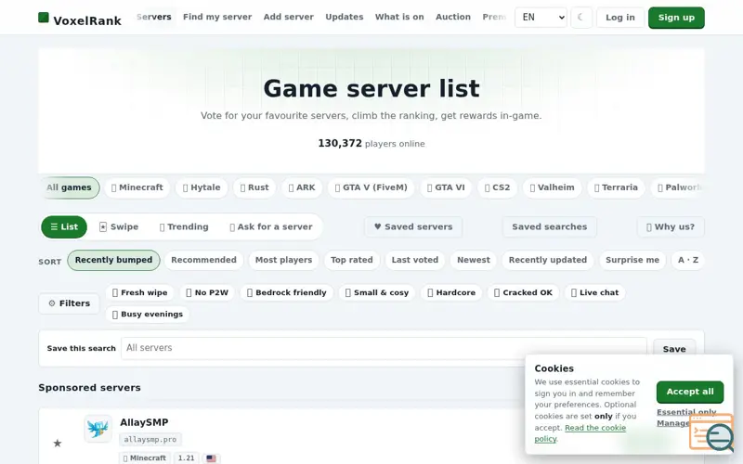Select Hytale game chip
This screenshot has width=743, height=464.
tap(202, 187)
